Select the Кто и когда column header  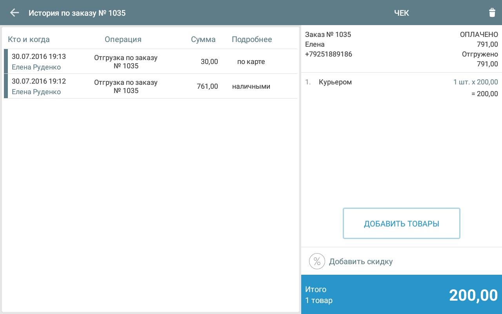(x=29, y=39)
